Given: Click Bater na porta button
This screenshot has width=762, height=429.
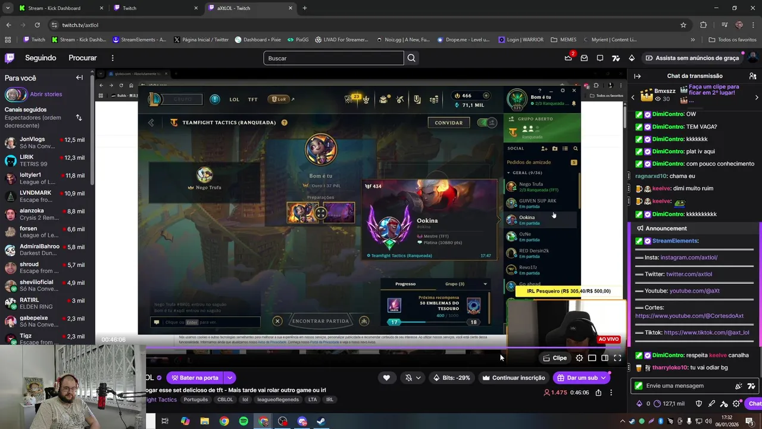Looking at the screenshot, I should click(x=195, y=378).
